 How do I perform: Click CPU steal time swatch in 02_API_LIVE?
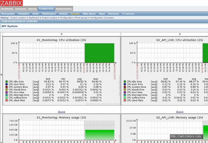[125, 100]
